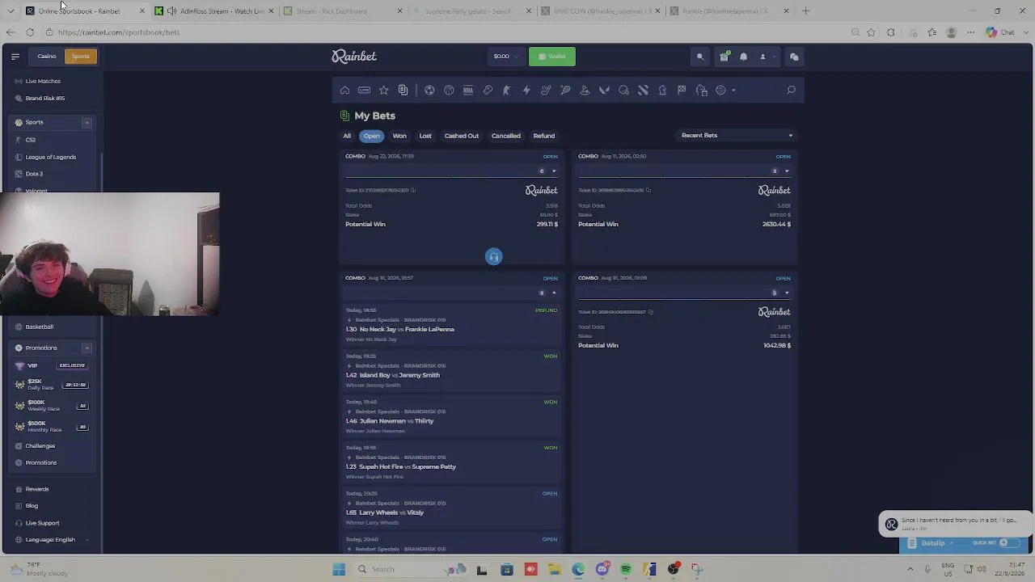The image size is (1035, 582).
Task: Select the Open bets filter
Action: (372, 136)
